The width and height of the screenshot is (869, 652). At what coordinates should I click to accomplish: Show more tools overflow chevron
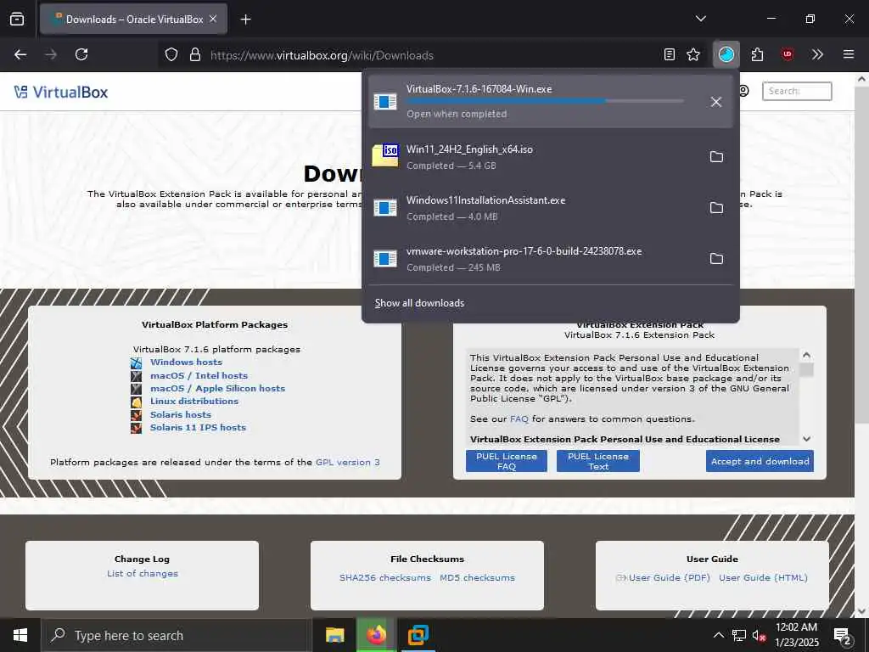817,55
